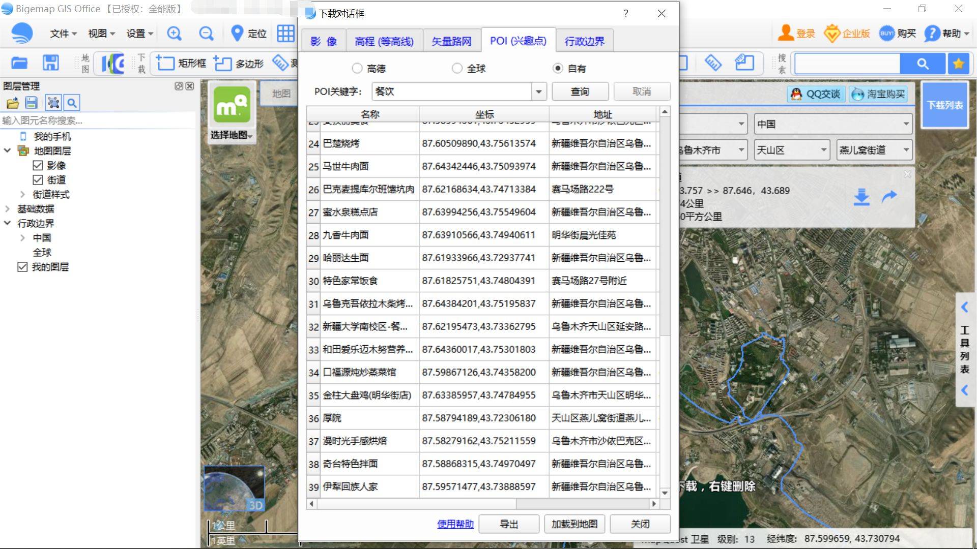Click the POI table scroll down arrow

click(665, 493)
